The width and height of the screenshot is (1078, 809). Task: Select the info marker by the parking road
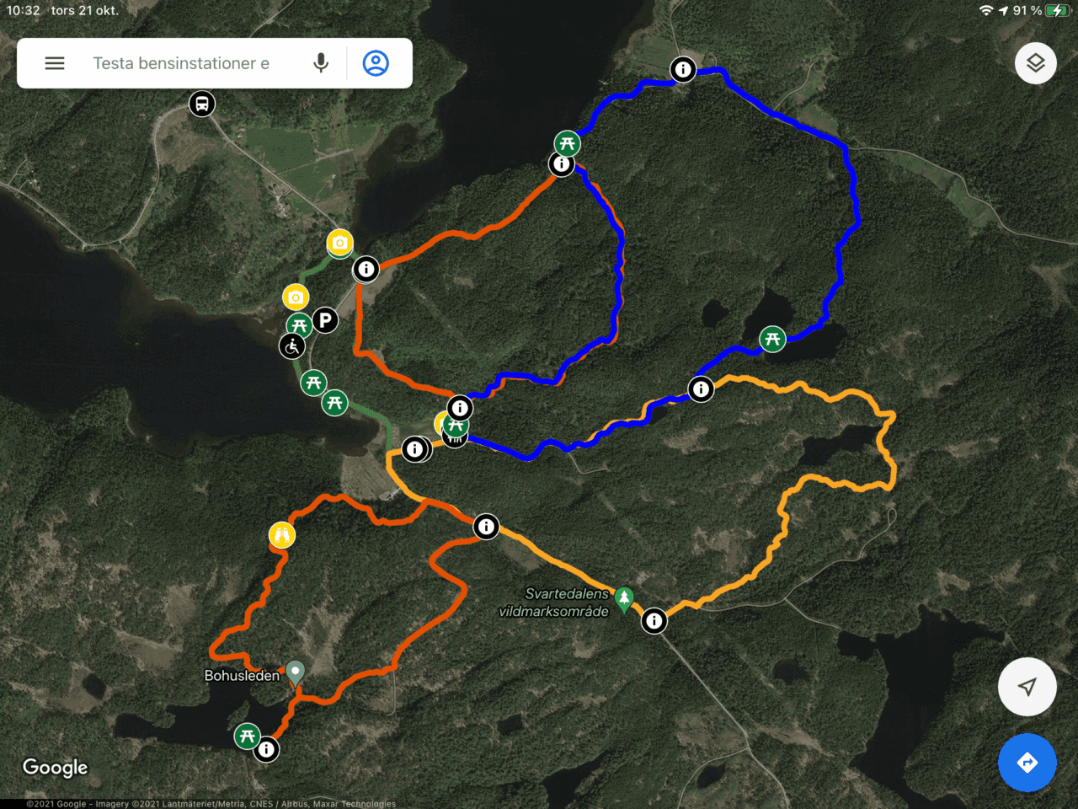coord(366,269)
